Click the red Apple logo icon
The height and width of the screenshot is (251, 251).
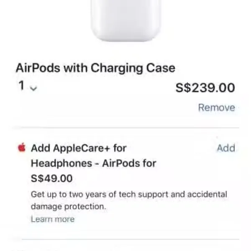point(22,147)
